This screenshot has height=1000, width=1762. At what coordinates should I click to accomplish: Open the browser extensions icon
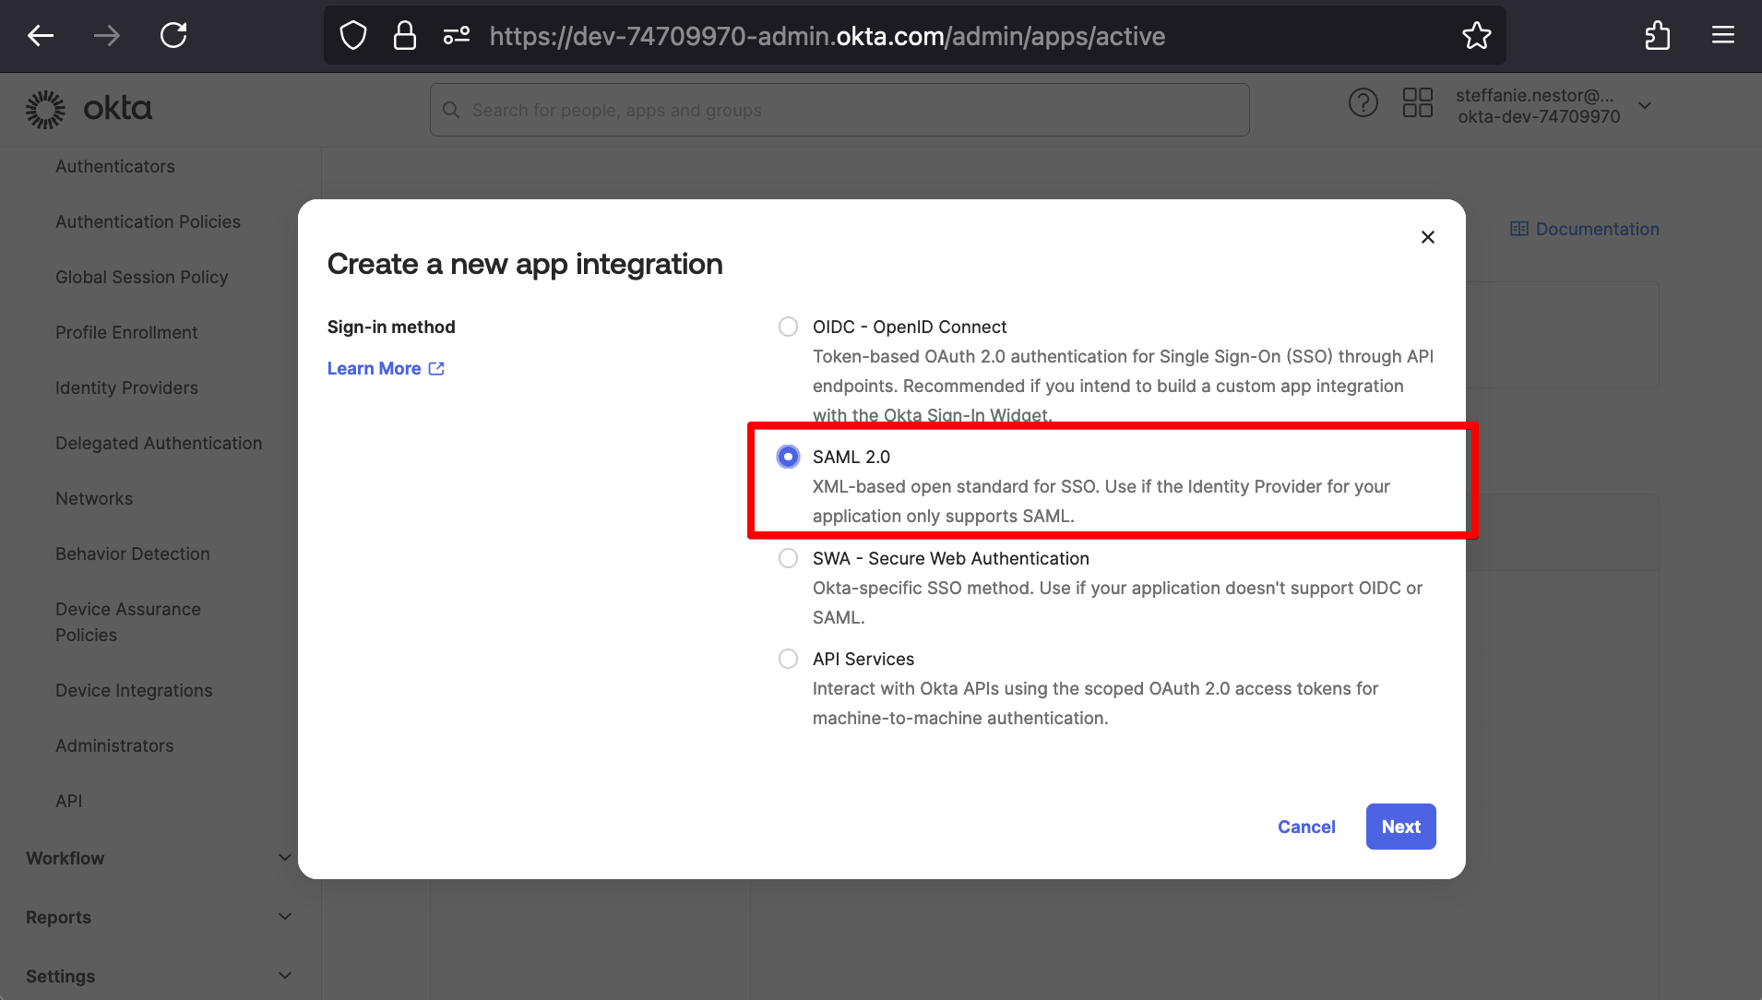(x=1658, y=36)
